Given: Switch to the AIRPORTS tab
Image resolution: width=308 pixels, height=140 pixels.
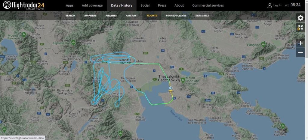Looking at the screenshot, I should click(90, 16).
